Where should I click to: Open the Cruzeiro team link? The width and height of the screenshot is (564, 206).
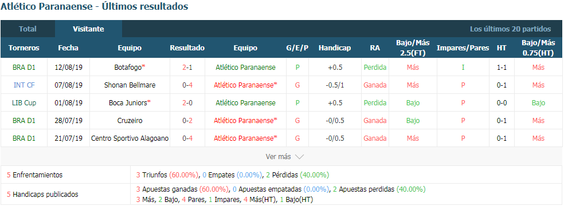coord(130,121)
